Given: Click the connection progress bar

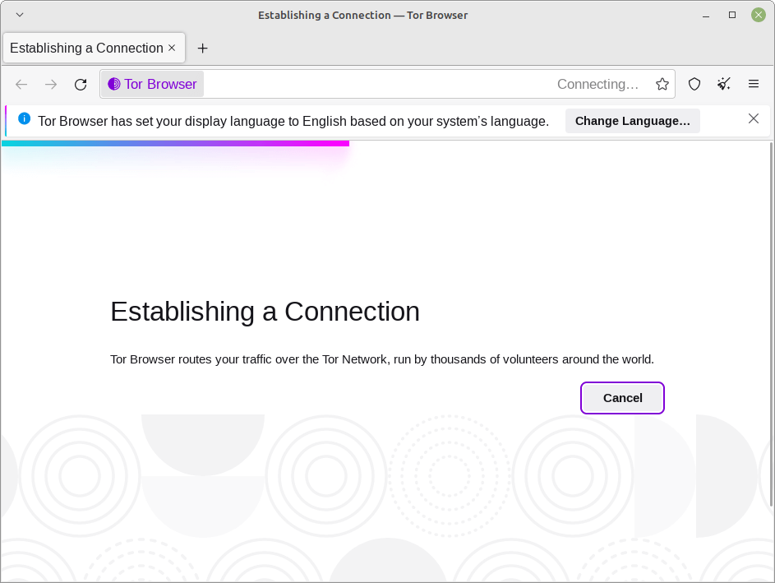Looking at the screenshot, I should click(x=175, y=143).
